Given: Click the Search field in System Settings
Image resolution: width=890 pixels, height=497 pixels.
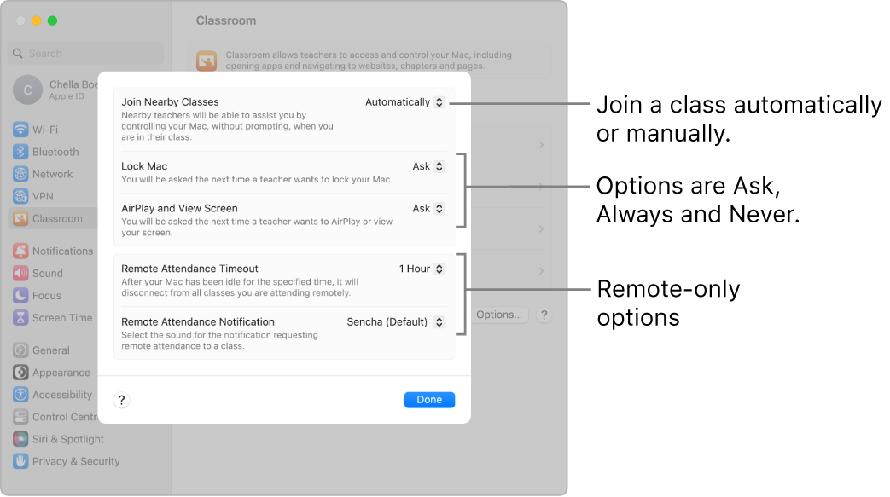Looking at the screenshot, I should click(x=84, y=53).
